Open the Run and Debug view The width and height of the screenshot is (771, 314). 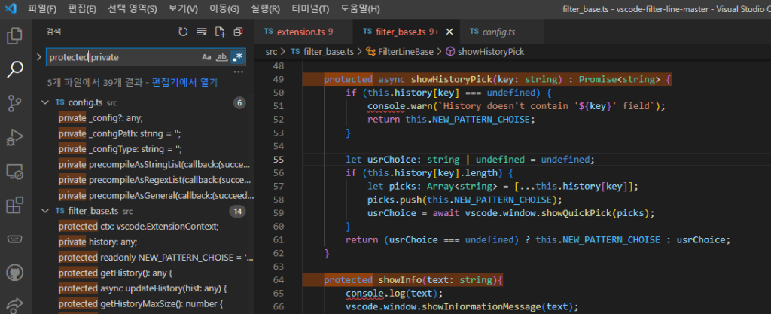coord(14,137)
